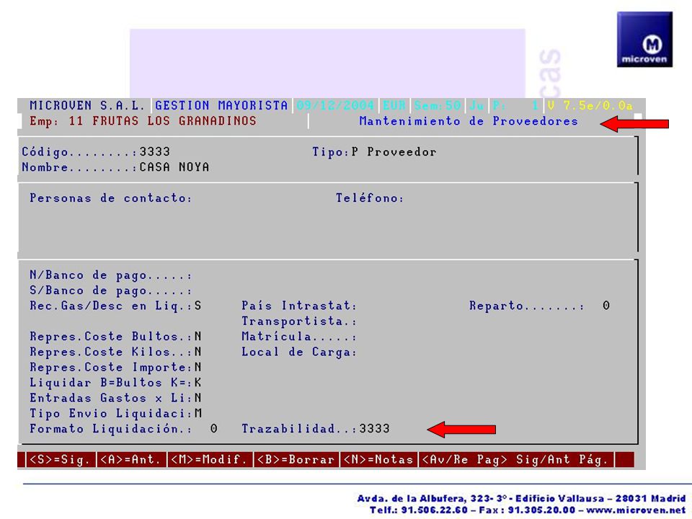Click the País Intrastat label

click(298, 306)
